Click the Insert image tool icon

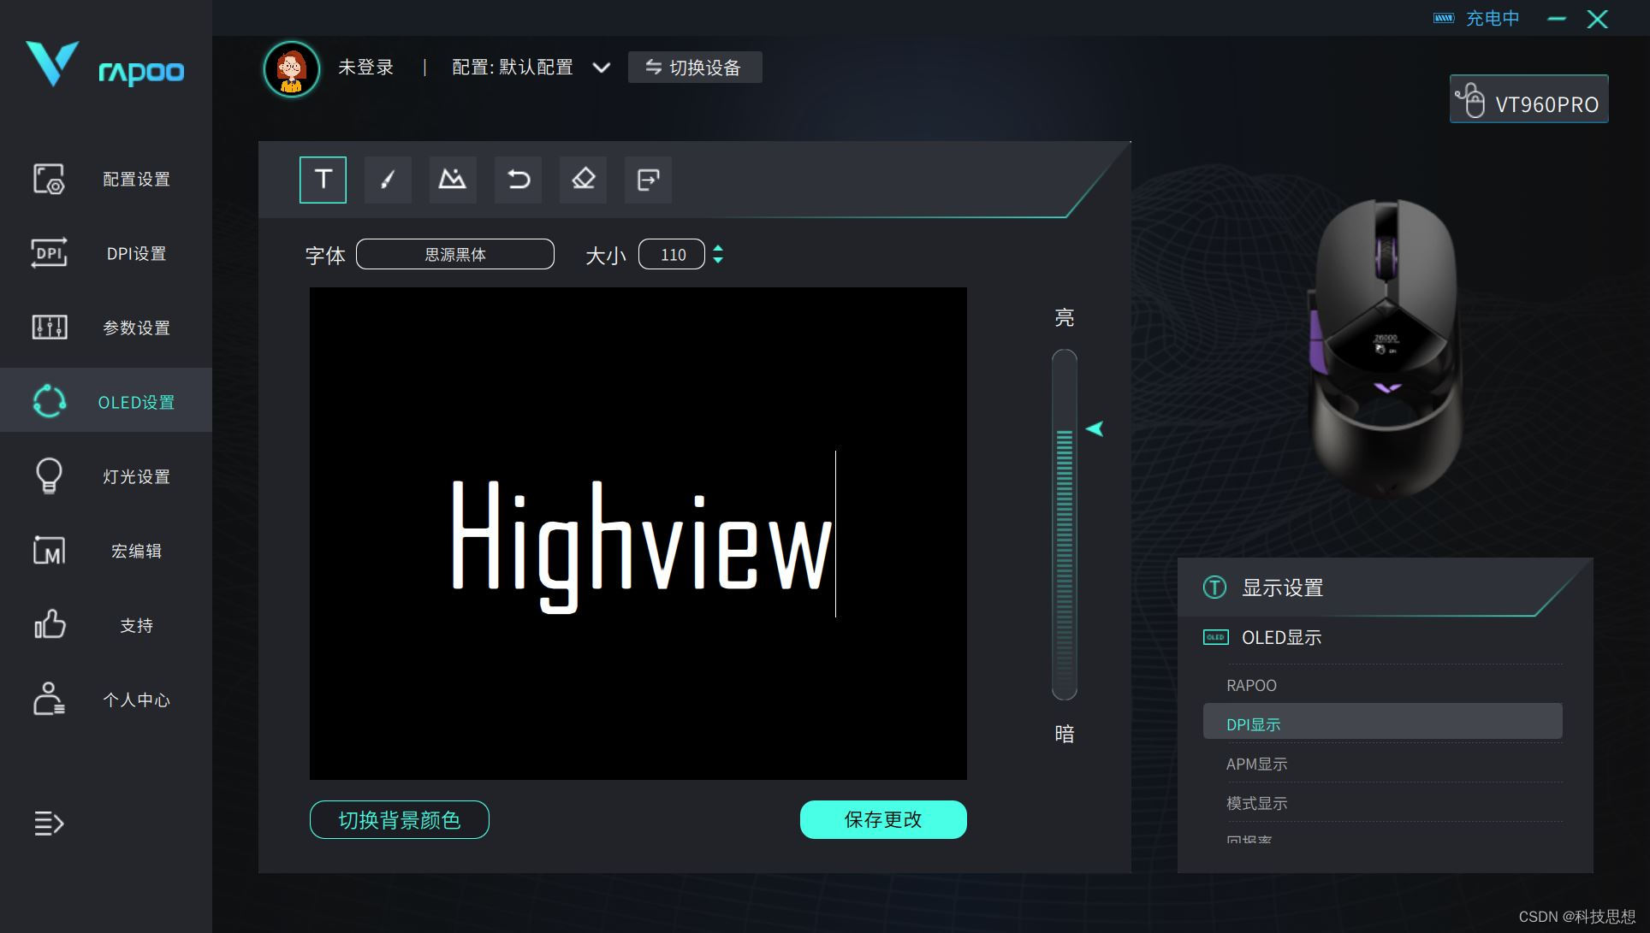pos(453,180)
